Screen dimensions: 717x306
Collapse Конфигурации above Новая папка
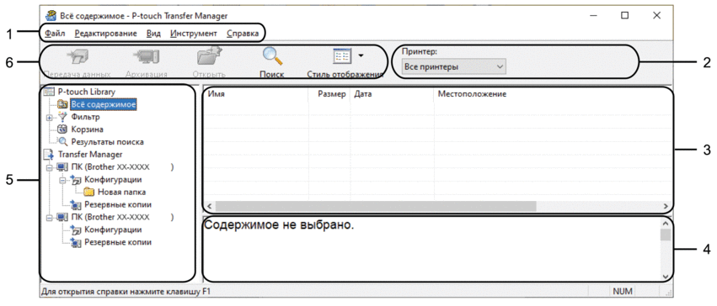(62, 180)
